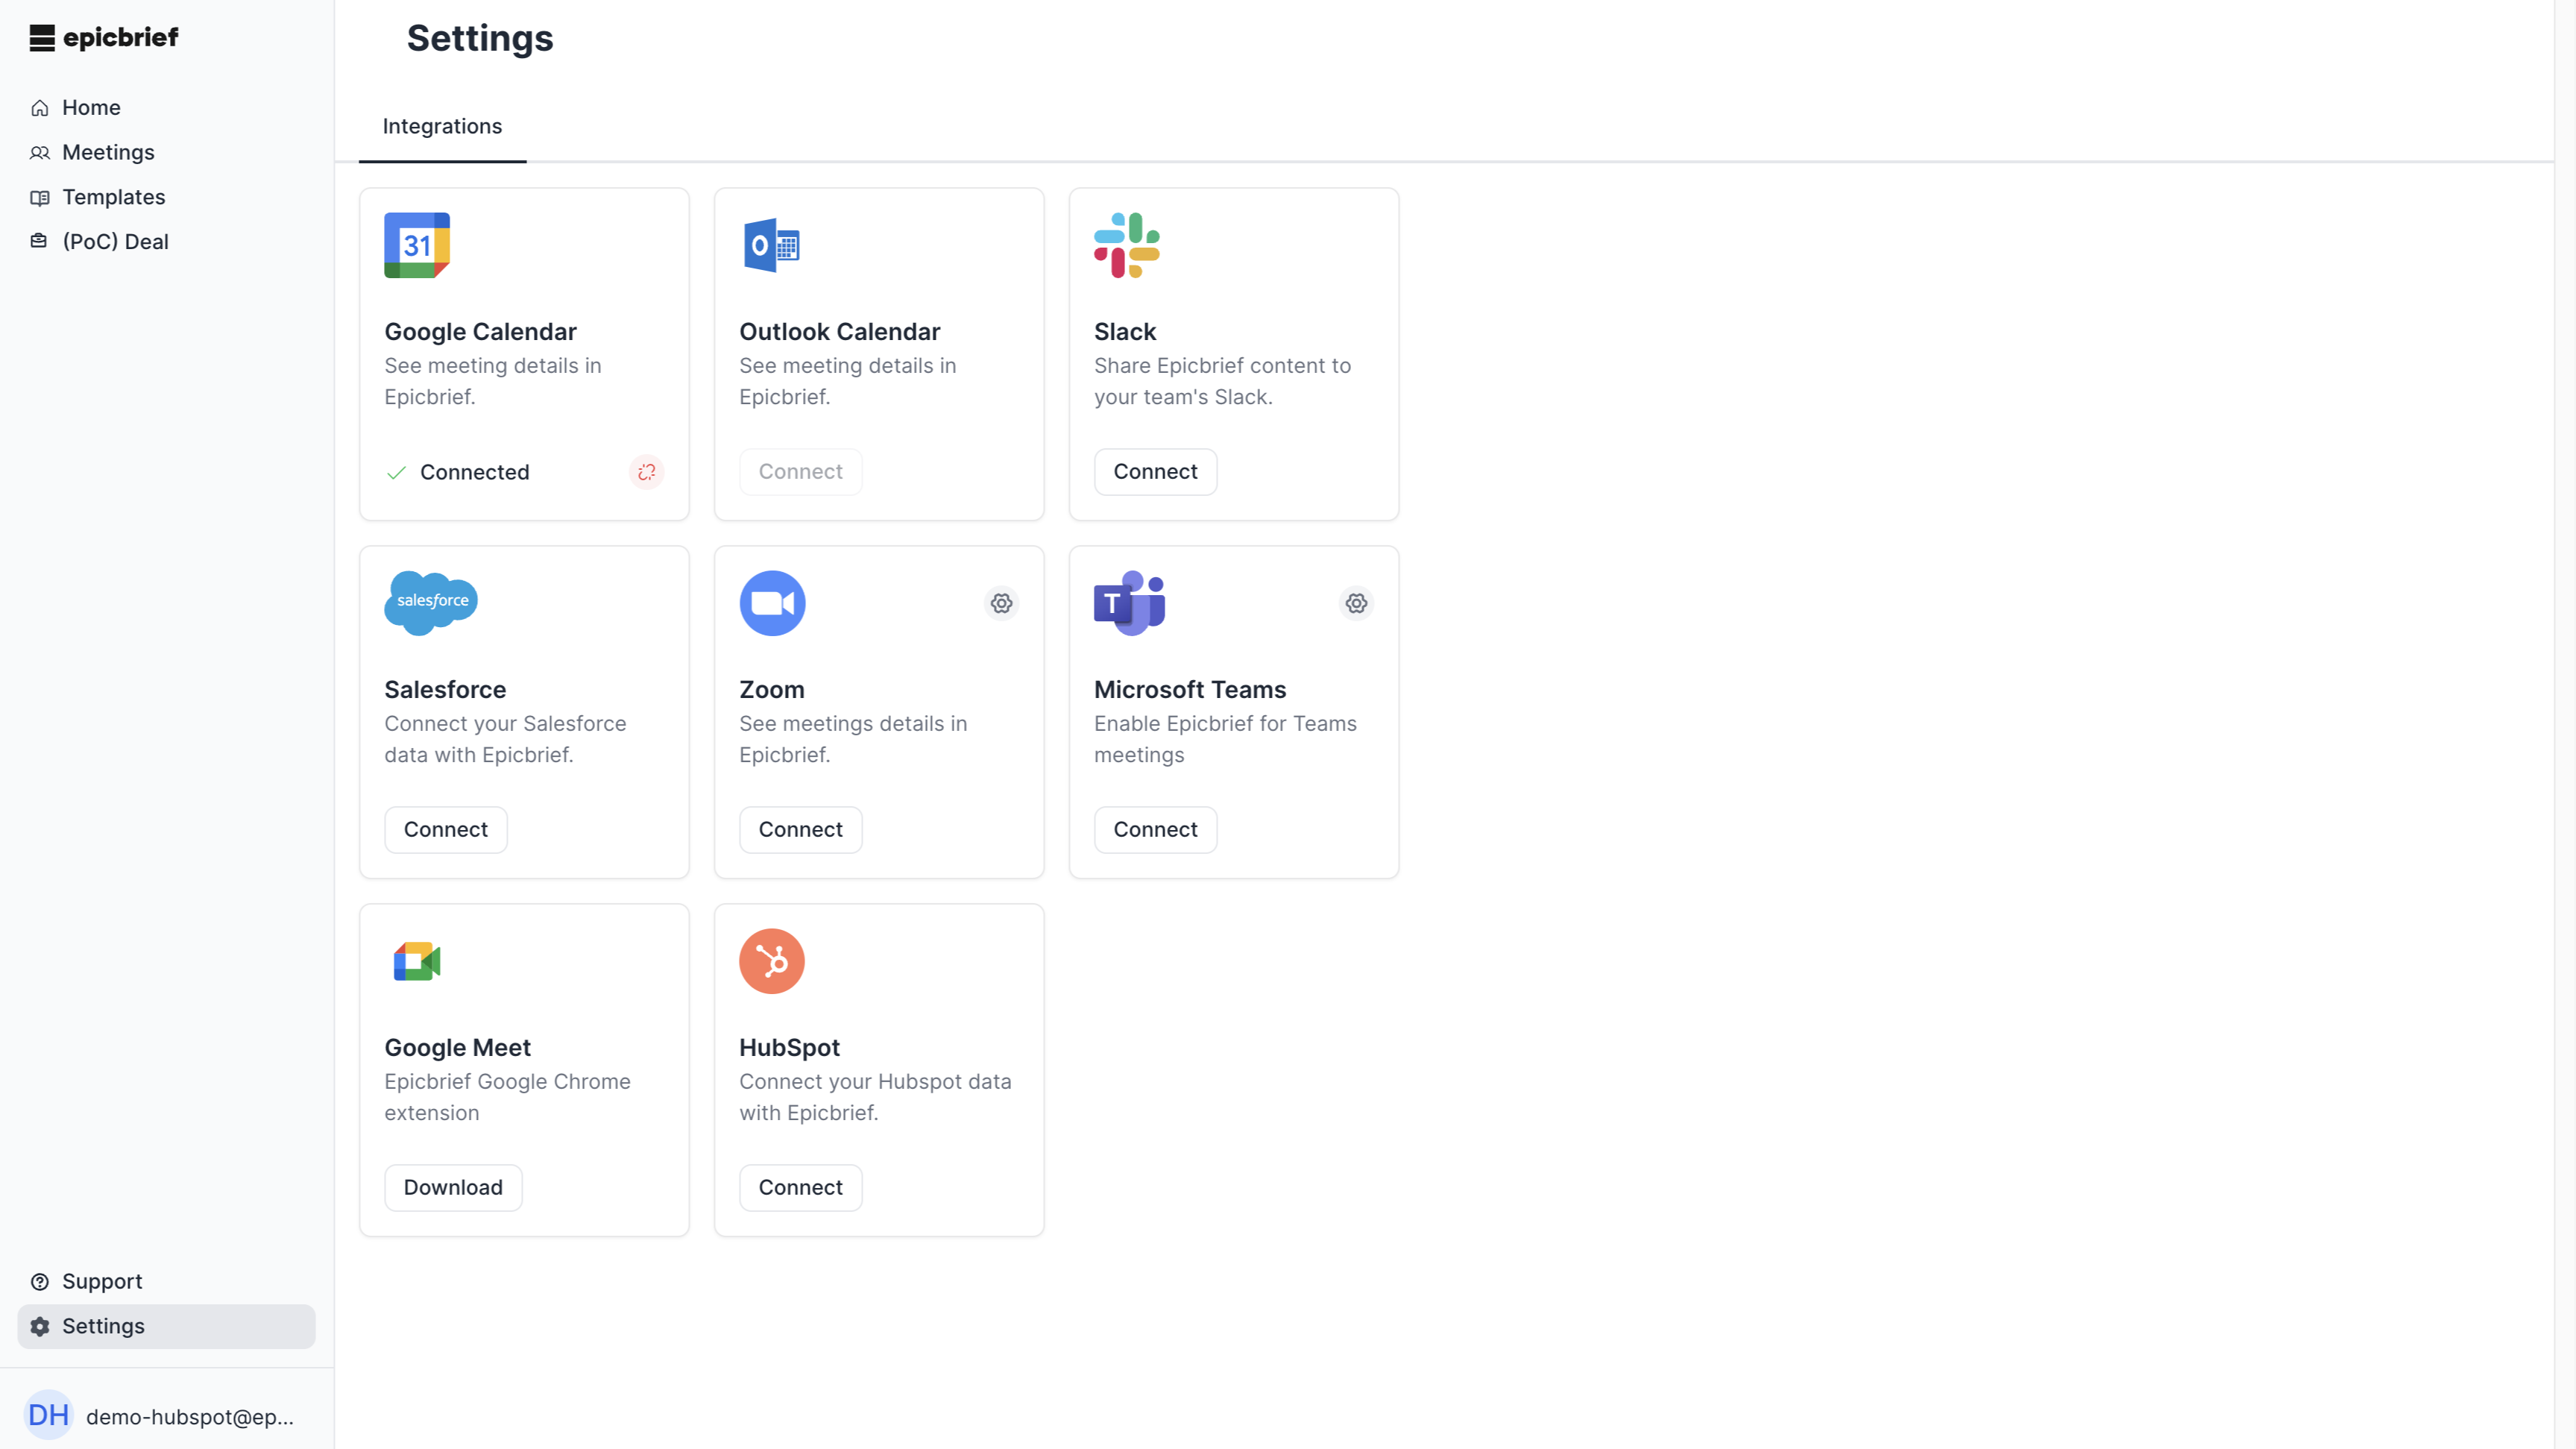Connect Slack to Epicbrief
This screenshot has height=1449, width=2576.
pos(1155,471)
